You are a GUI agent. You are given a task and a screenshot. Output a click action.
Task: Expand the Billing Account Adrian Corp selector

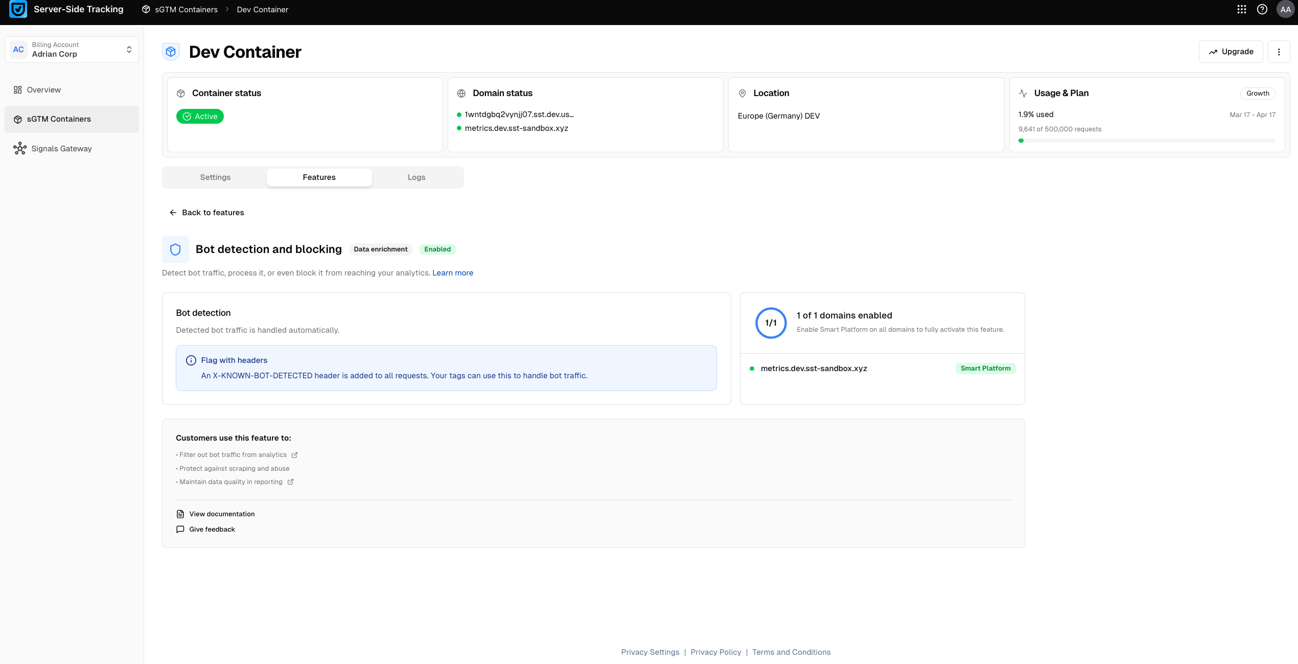tap(72, 50)
